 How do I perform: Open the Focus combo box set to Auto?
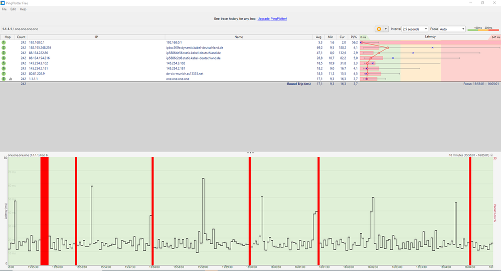coord(452,29)
